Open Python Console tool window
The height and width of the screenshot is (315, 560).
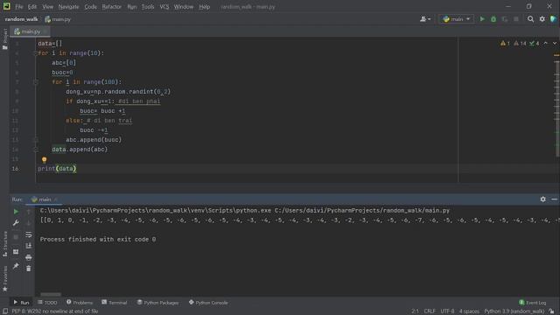click(208, 303)
